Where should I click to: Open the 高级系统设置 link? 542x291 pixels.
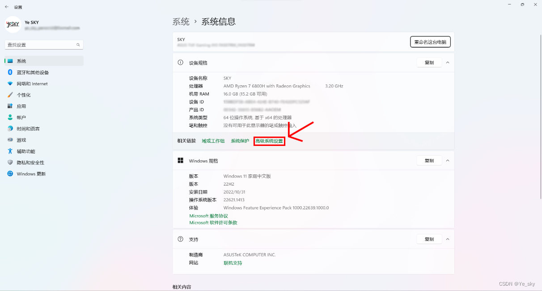coord(269,141)
